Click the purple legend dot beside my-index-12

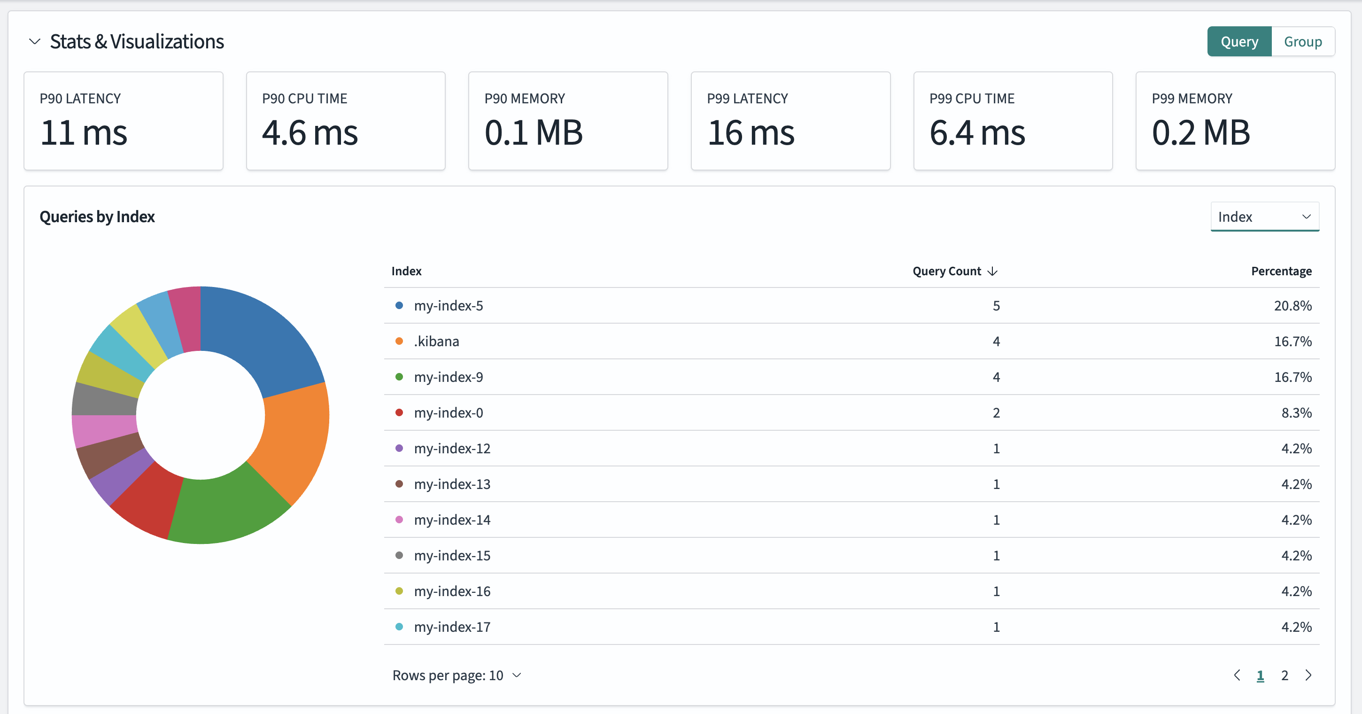(398, 448)
